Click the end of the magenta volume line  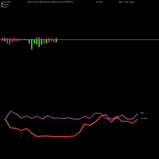tap(138, 114)
